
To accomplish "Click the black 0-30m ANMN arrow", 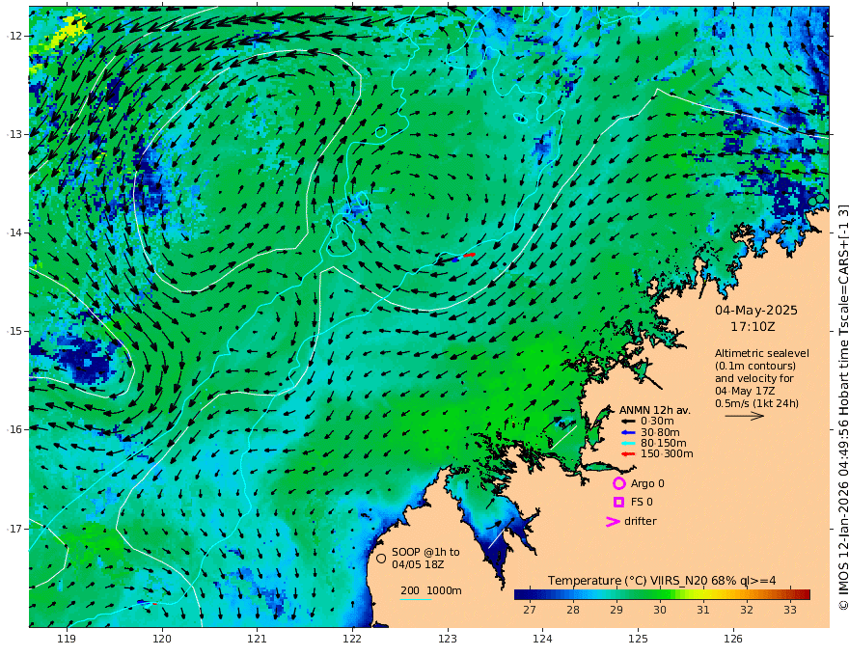I will (x=627, y=422).
